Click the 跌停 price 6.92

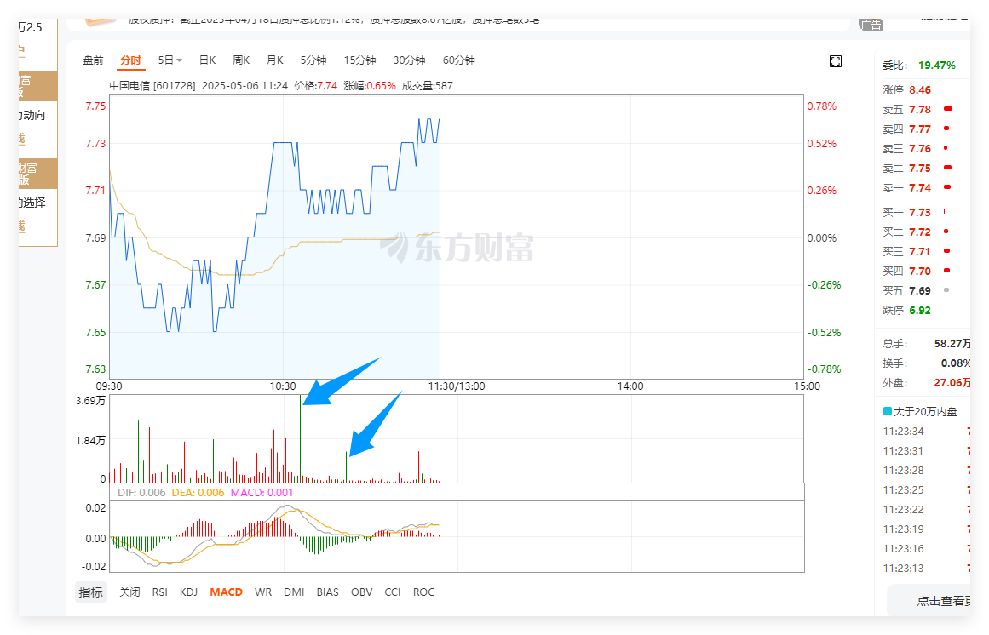click(920, 310)
